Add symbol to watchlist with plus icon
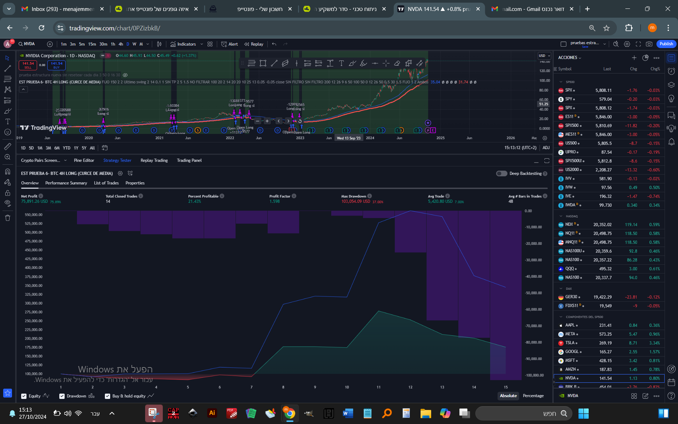Screen dimensions: 678x424 (x=634, y=58)
